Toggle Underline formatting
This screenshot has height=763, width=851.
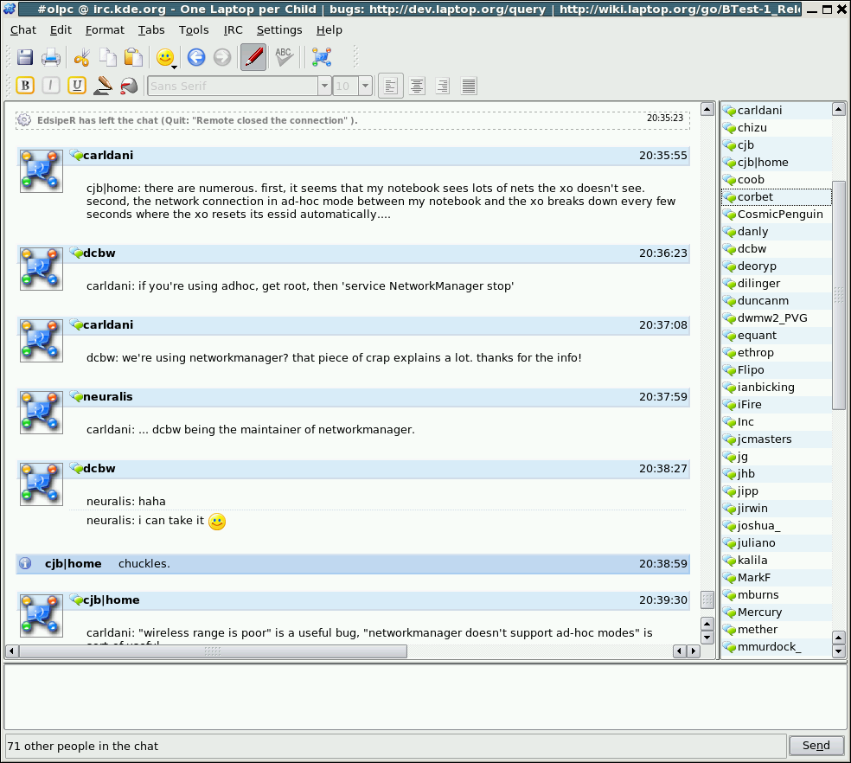77,86
